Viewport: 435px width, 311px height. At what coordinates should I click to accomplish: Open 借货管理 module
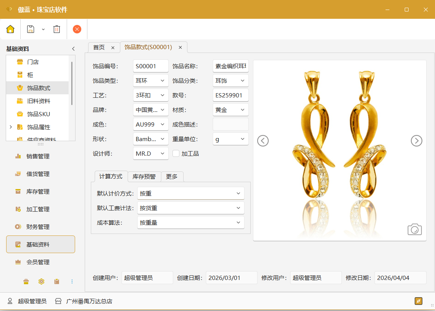click(x=41, y=174)
